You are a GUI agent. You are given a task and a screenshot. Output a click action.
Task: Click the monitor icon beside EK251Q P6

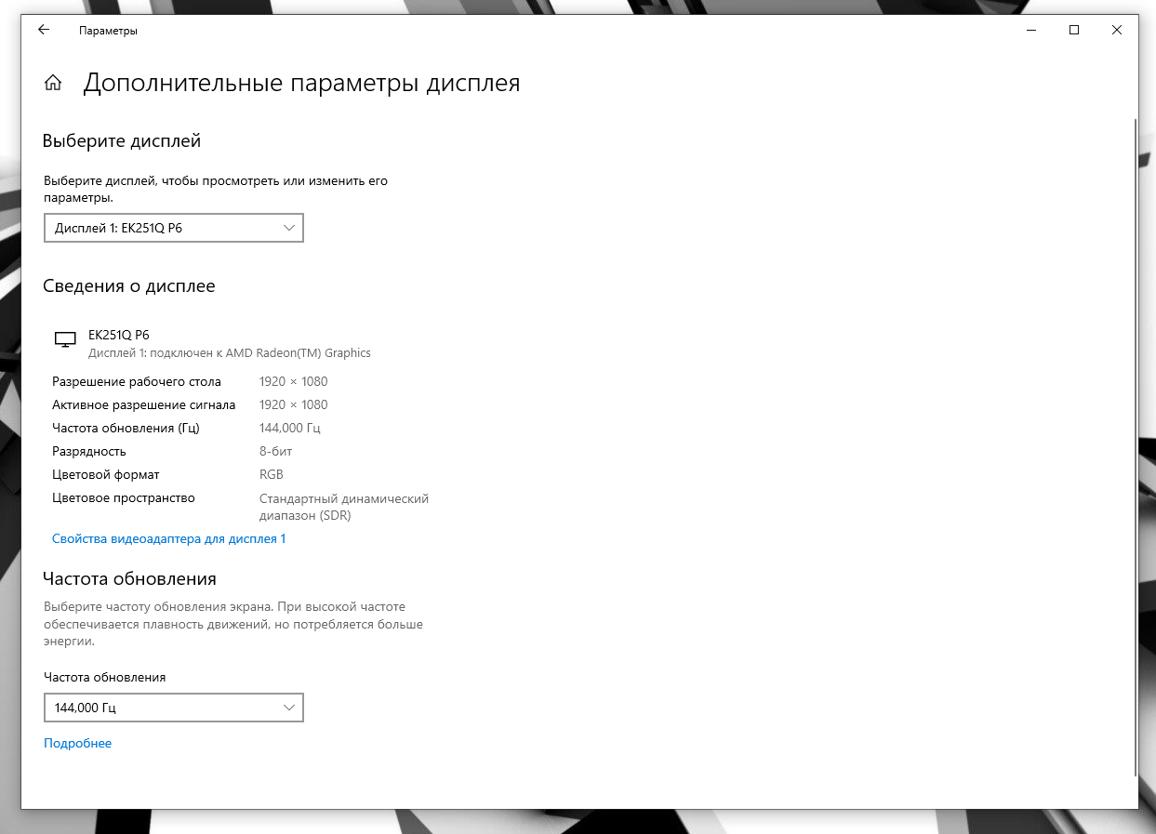pos(64,340)
